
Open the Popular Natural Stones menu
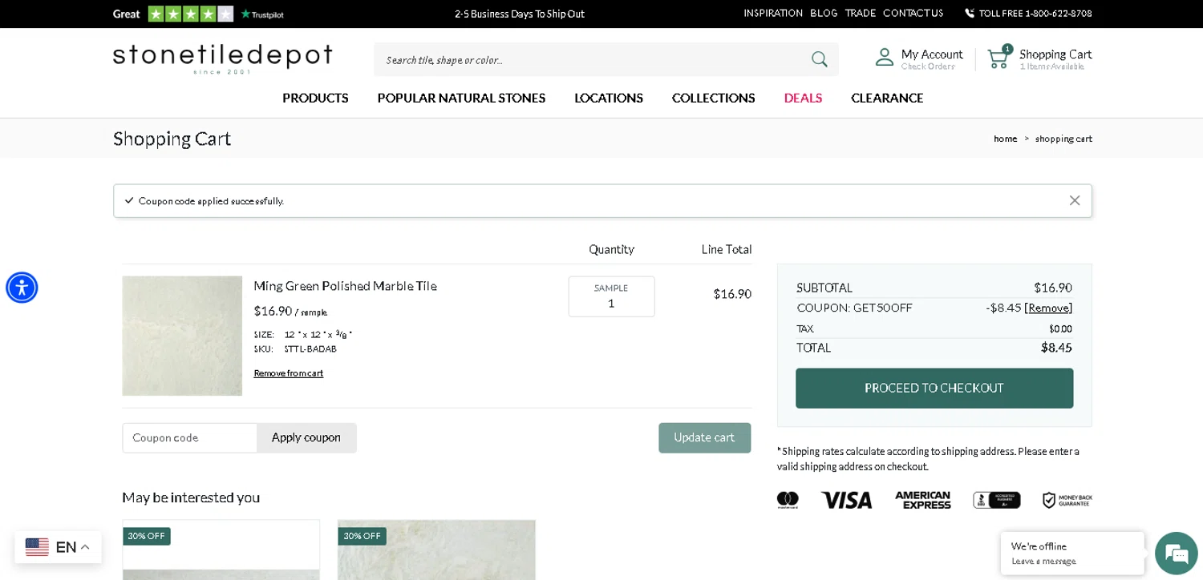tap(461, 98)
